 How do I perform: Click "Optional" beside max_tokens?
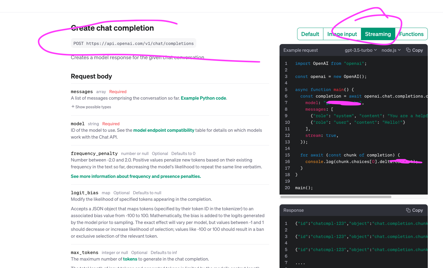pyautogui.click(x=139, y=253)
